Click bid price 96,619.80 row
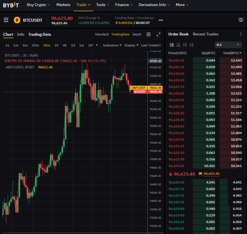 205,209
